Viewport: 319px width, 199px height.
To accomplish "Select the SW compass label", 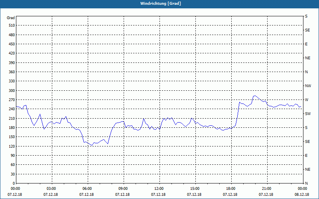I will (308, 114).
